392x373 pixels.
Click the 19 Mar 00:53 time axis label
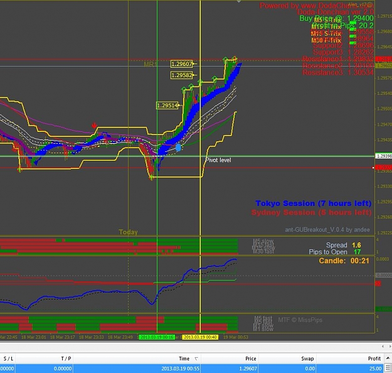[235, 337]
